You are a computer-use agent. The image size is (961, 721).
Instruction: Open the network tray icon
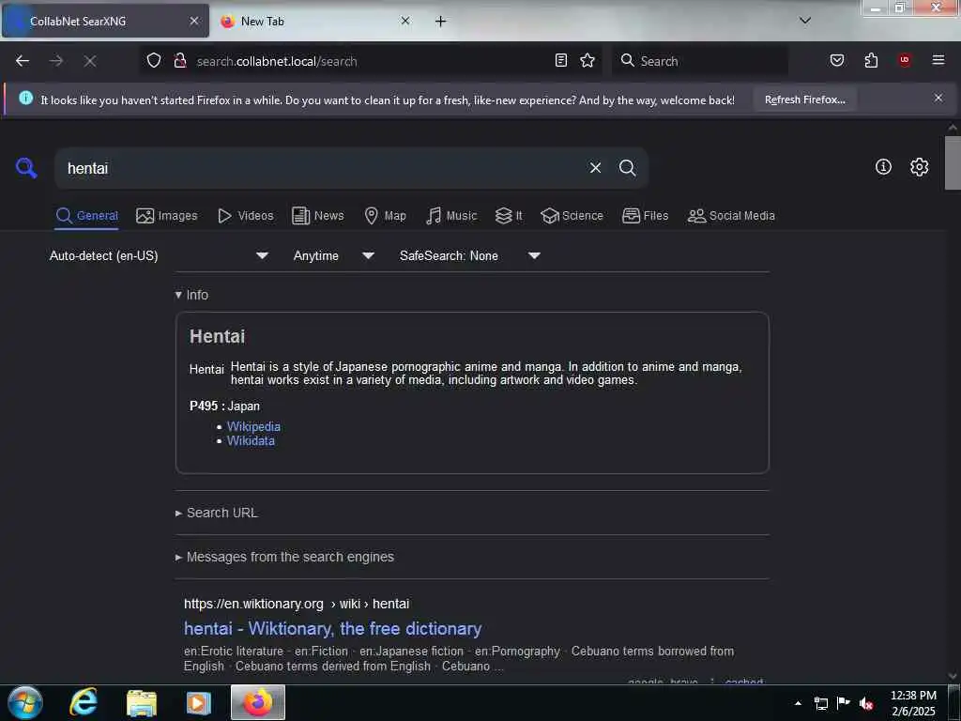click(x=820, y=704)
